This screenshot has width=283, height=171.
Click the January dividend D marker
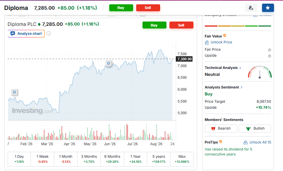14,92
